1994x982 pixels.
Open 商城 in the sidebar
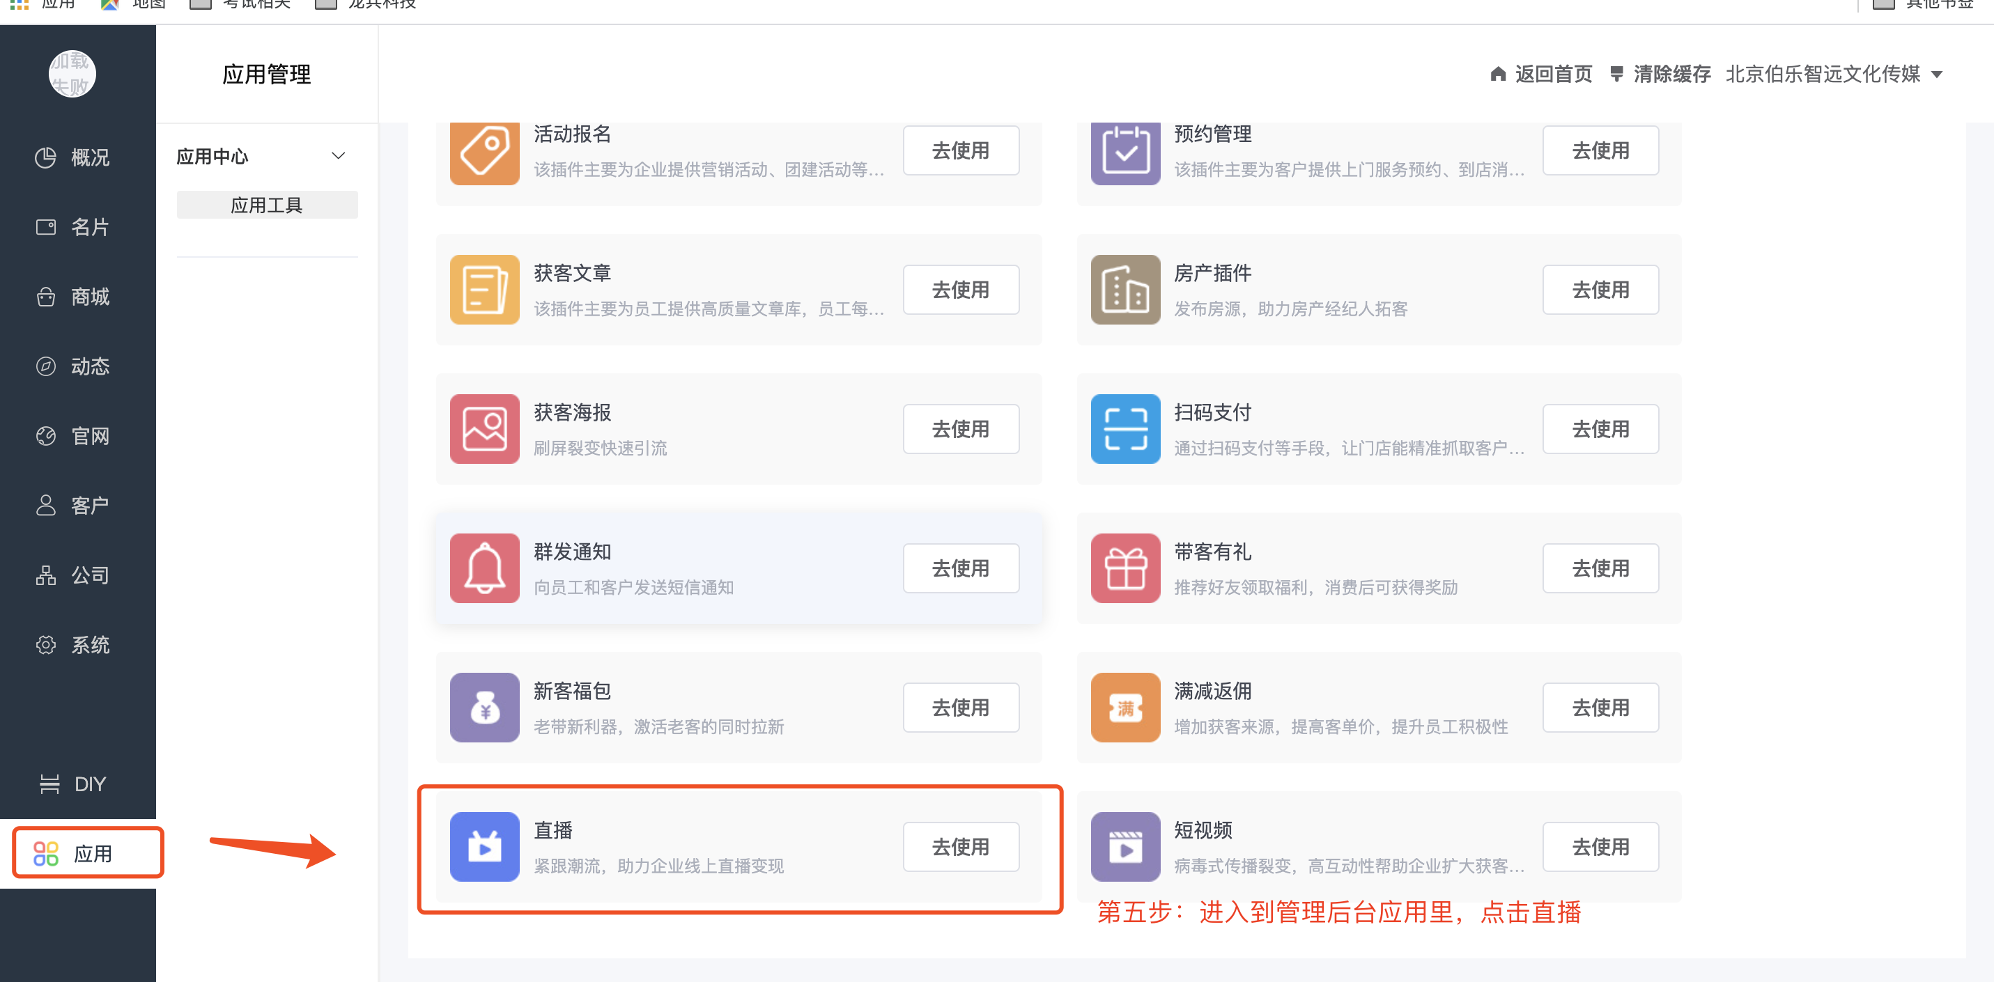[74, 297]
